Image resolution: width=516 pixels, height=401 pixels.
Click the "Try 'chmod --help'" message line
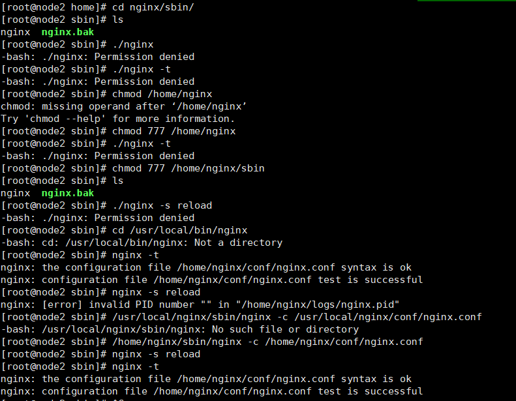point(117,119)
